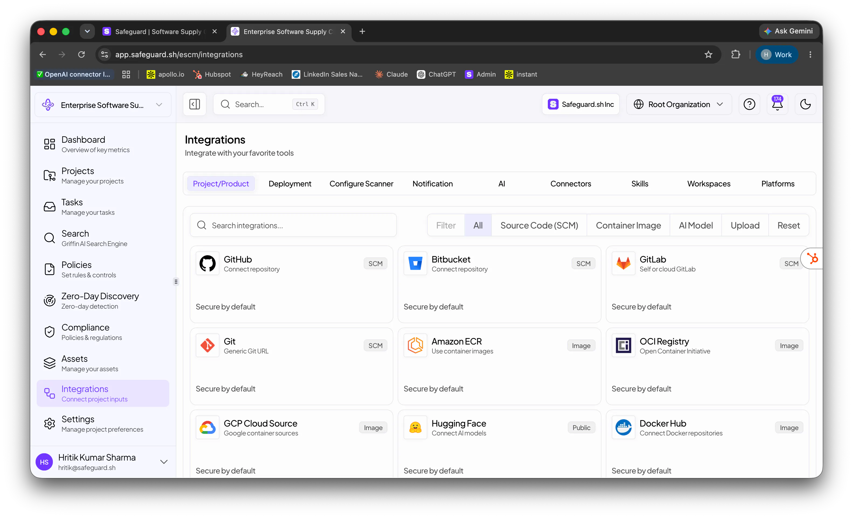Filter by Upload
Image resolution: width=853 pixels, height=518 pixels.
tap(745, 225)
